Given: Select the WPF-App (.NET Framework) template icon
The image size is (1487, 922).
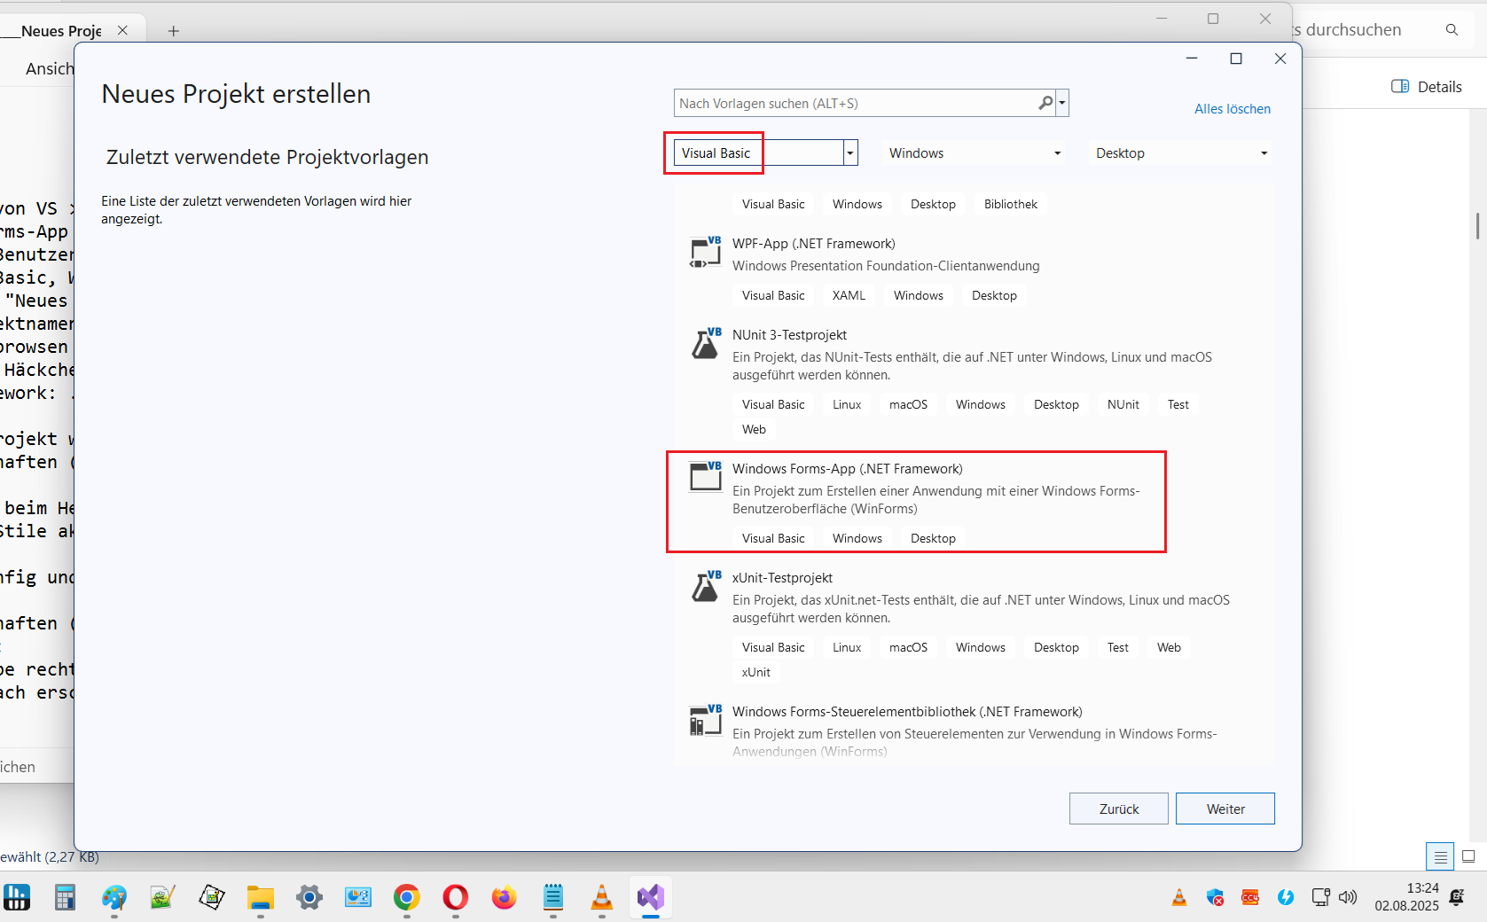Looking at the screenshot, I should (706, 253).
